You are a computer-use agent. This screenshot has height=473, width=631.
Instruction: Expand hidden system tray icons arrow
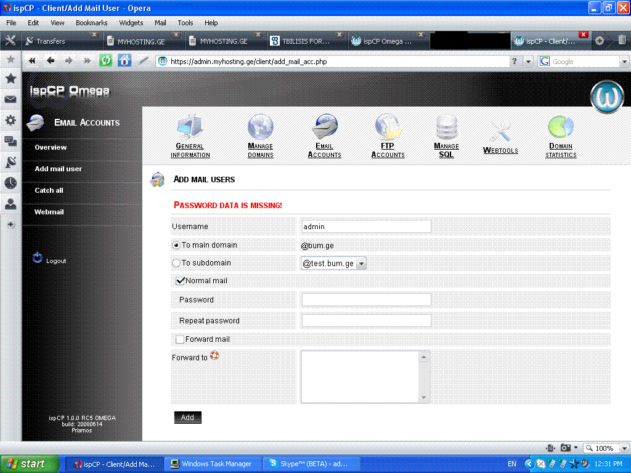(529, 464)
